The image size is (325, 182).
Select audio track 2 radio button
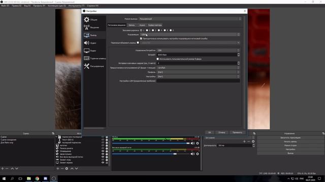click(147, 30)
